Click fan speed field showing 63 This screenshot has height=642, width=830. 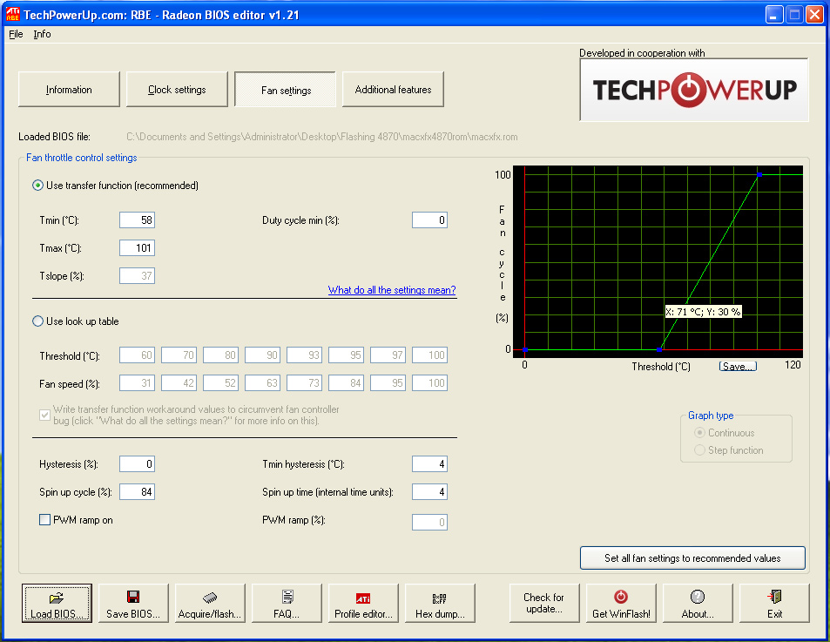point(262,382)
